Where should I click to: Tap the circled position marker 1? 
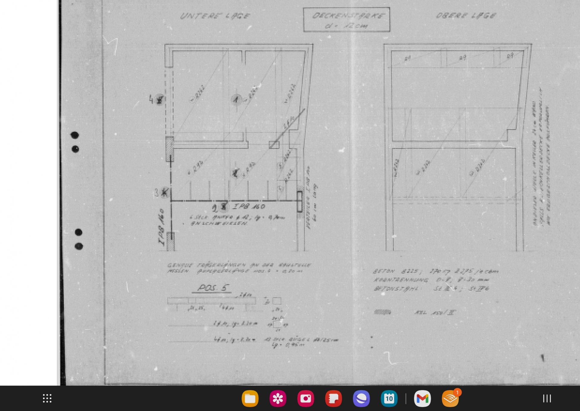coord(236,99)
